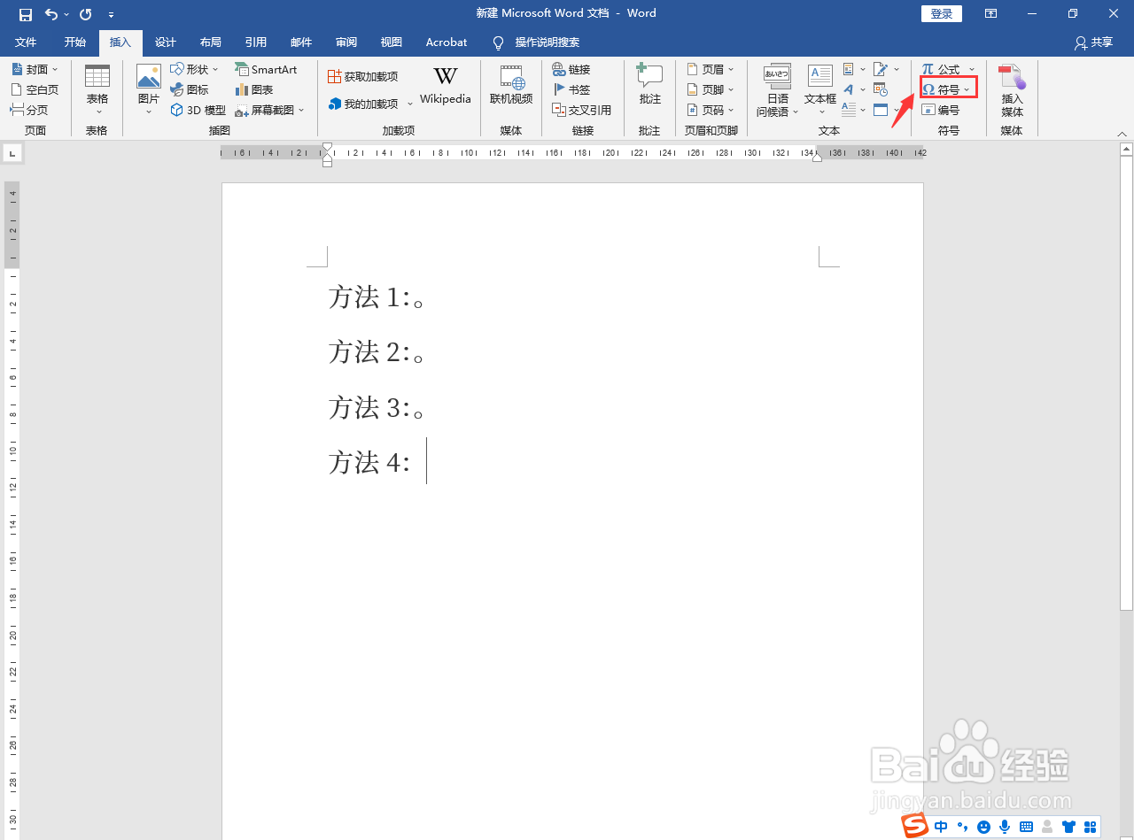Insert a 空白页 blank page
Image resolution: width=1134 pixels, height=840 pixels.
pos(35,89)
